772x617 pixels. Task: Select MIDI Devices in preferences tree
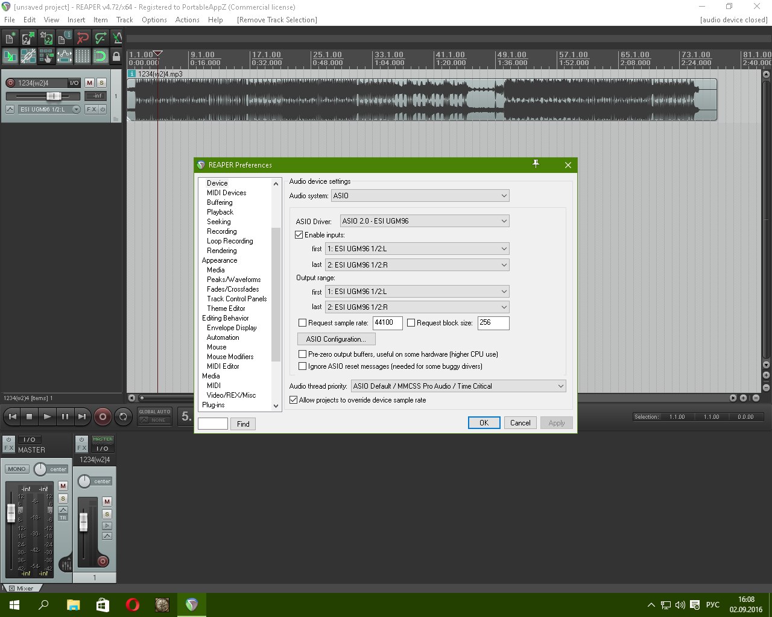[x=226, y=193]
